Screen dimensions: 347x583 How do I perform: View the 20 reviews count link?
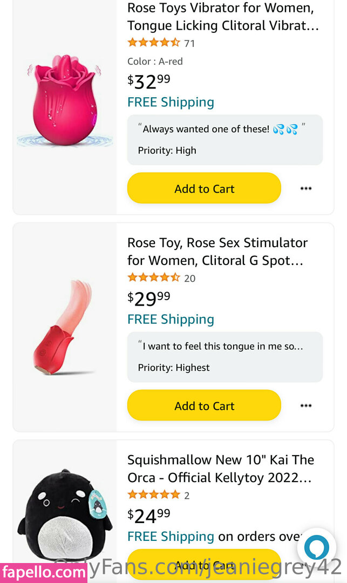pyautogui.click(x=189, y=279)
